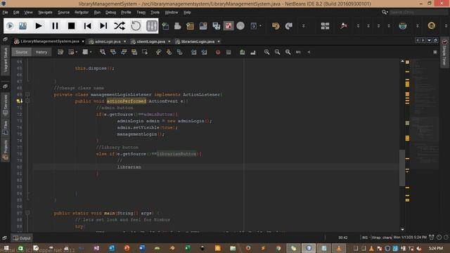Switch to the adminLogin.java tab
The image size is (450, 253).
108,41
